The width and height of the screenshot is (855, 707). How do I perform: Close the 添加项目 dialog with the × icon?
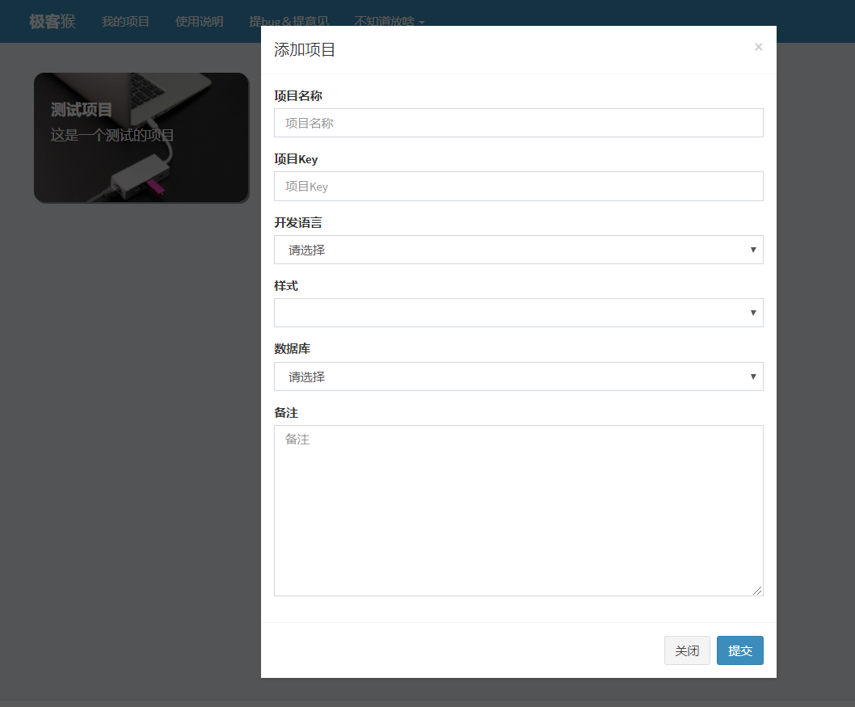tap(758, 47)
